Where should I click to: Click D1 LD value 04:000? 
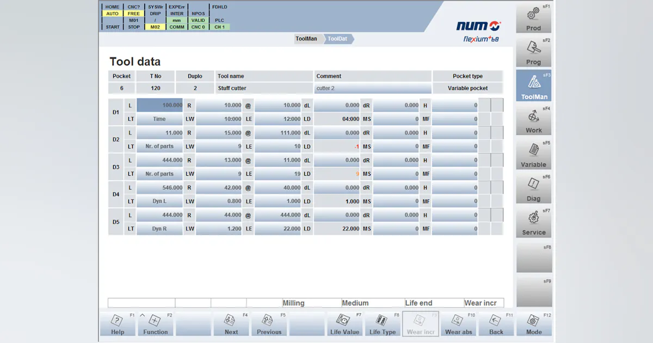337,119
